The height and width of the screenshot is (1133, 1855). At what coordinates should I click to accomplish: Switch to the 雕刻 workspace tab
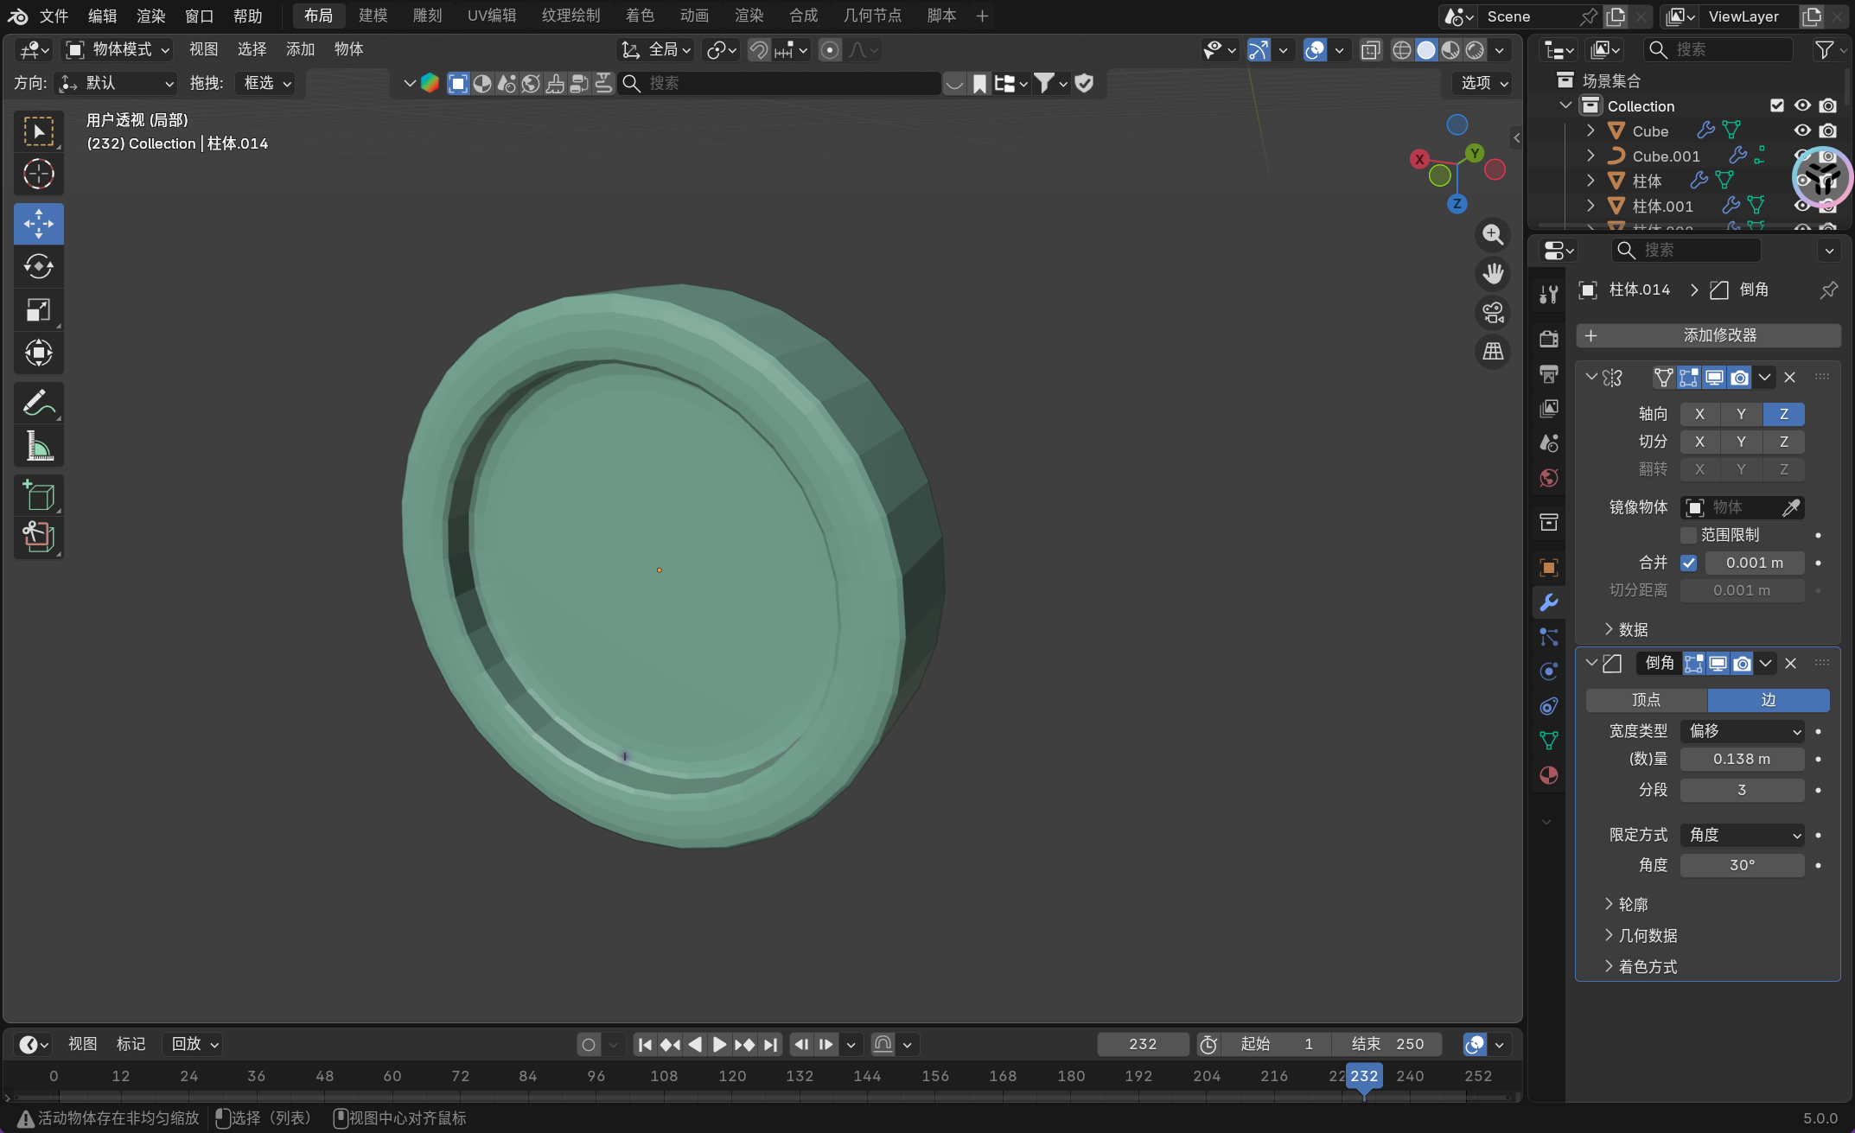point(427,16)
